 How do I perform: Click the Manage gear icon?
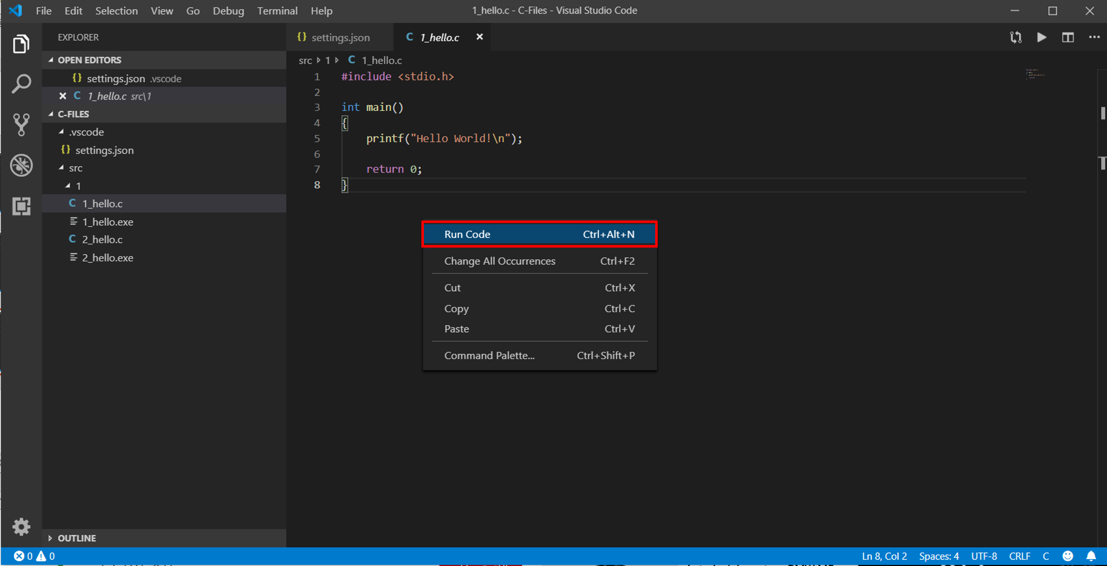21,526
